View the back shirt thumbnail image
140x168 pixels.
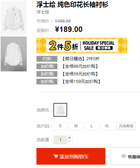tap(14, 54)
